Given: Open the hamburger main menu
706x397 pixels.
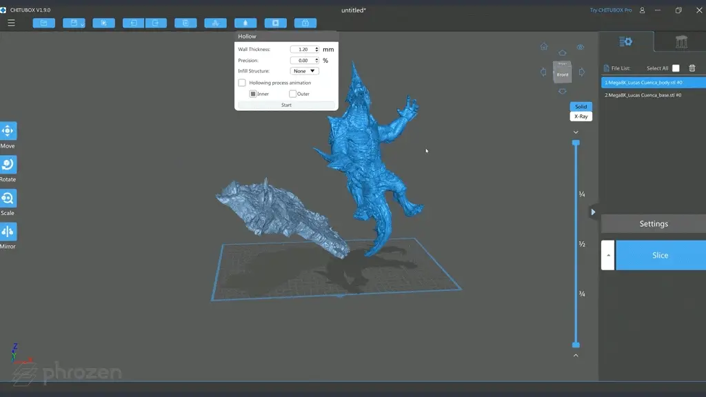Looking at the screenshot, I should (x=11, y=23).
